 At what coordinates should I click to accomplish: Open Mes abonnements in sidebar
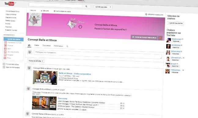pos(11,17)
